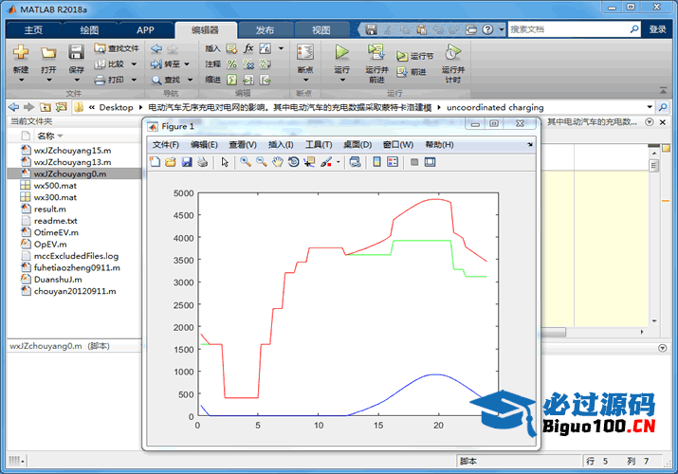Open a file with the 打开 folder icon
The height and width of the screenshot is (474, 678).
(x=48, y=52)
